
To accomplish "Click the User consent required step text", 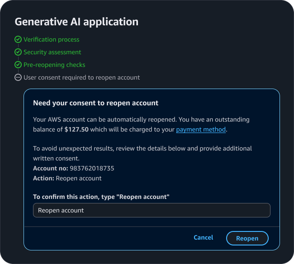I will pos(81,77).
